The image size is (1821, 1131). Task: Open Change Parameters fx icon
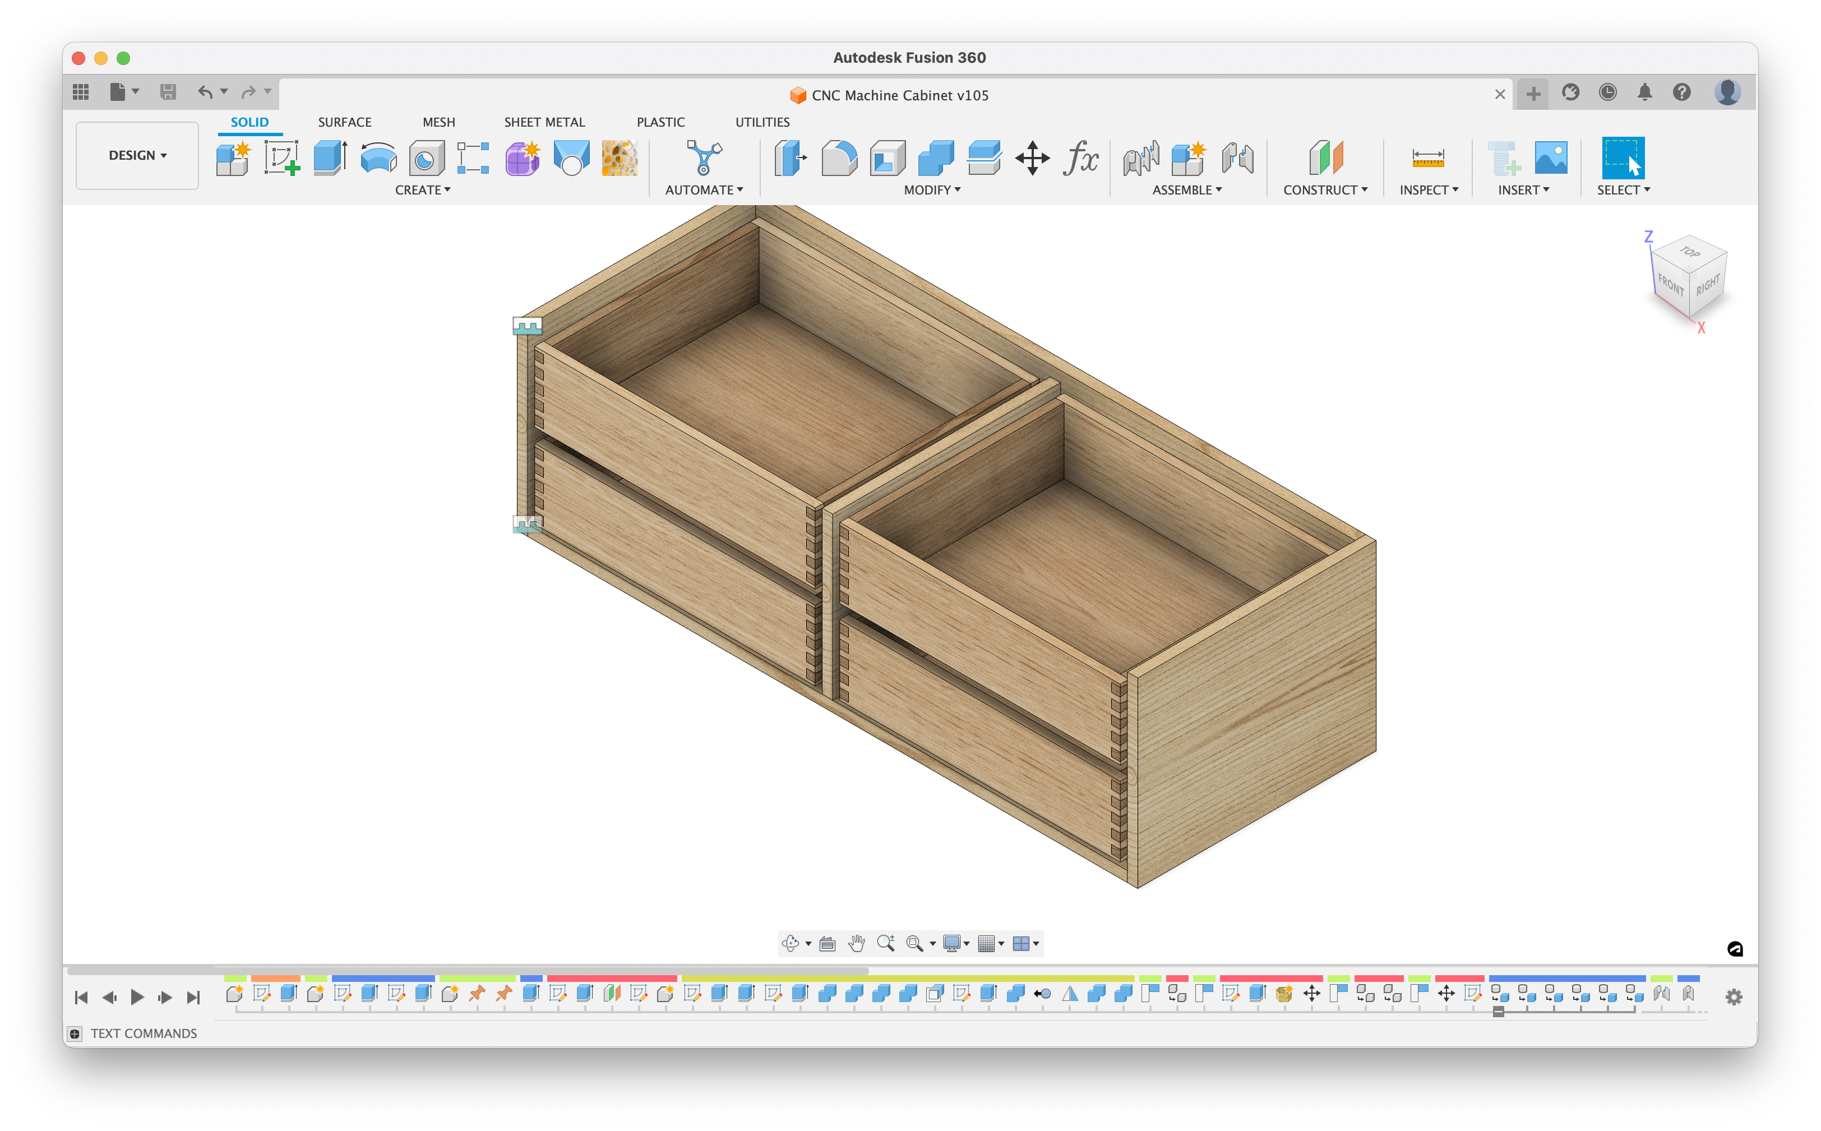click(x=1080, y=158)
